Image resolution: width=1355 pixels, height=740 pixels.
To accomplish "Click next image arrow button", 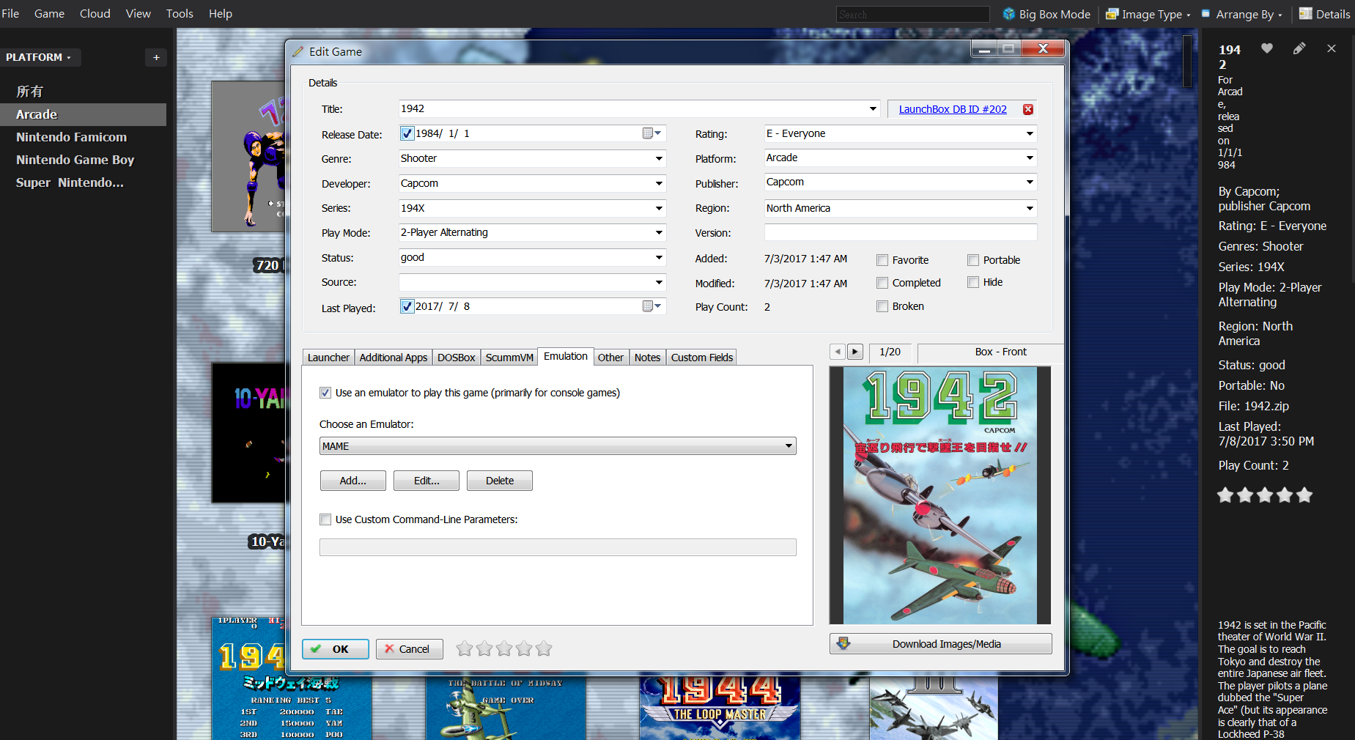I will pyautogui.click(x=854, y=352).
